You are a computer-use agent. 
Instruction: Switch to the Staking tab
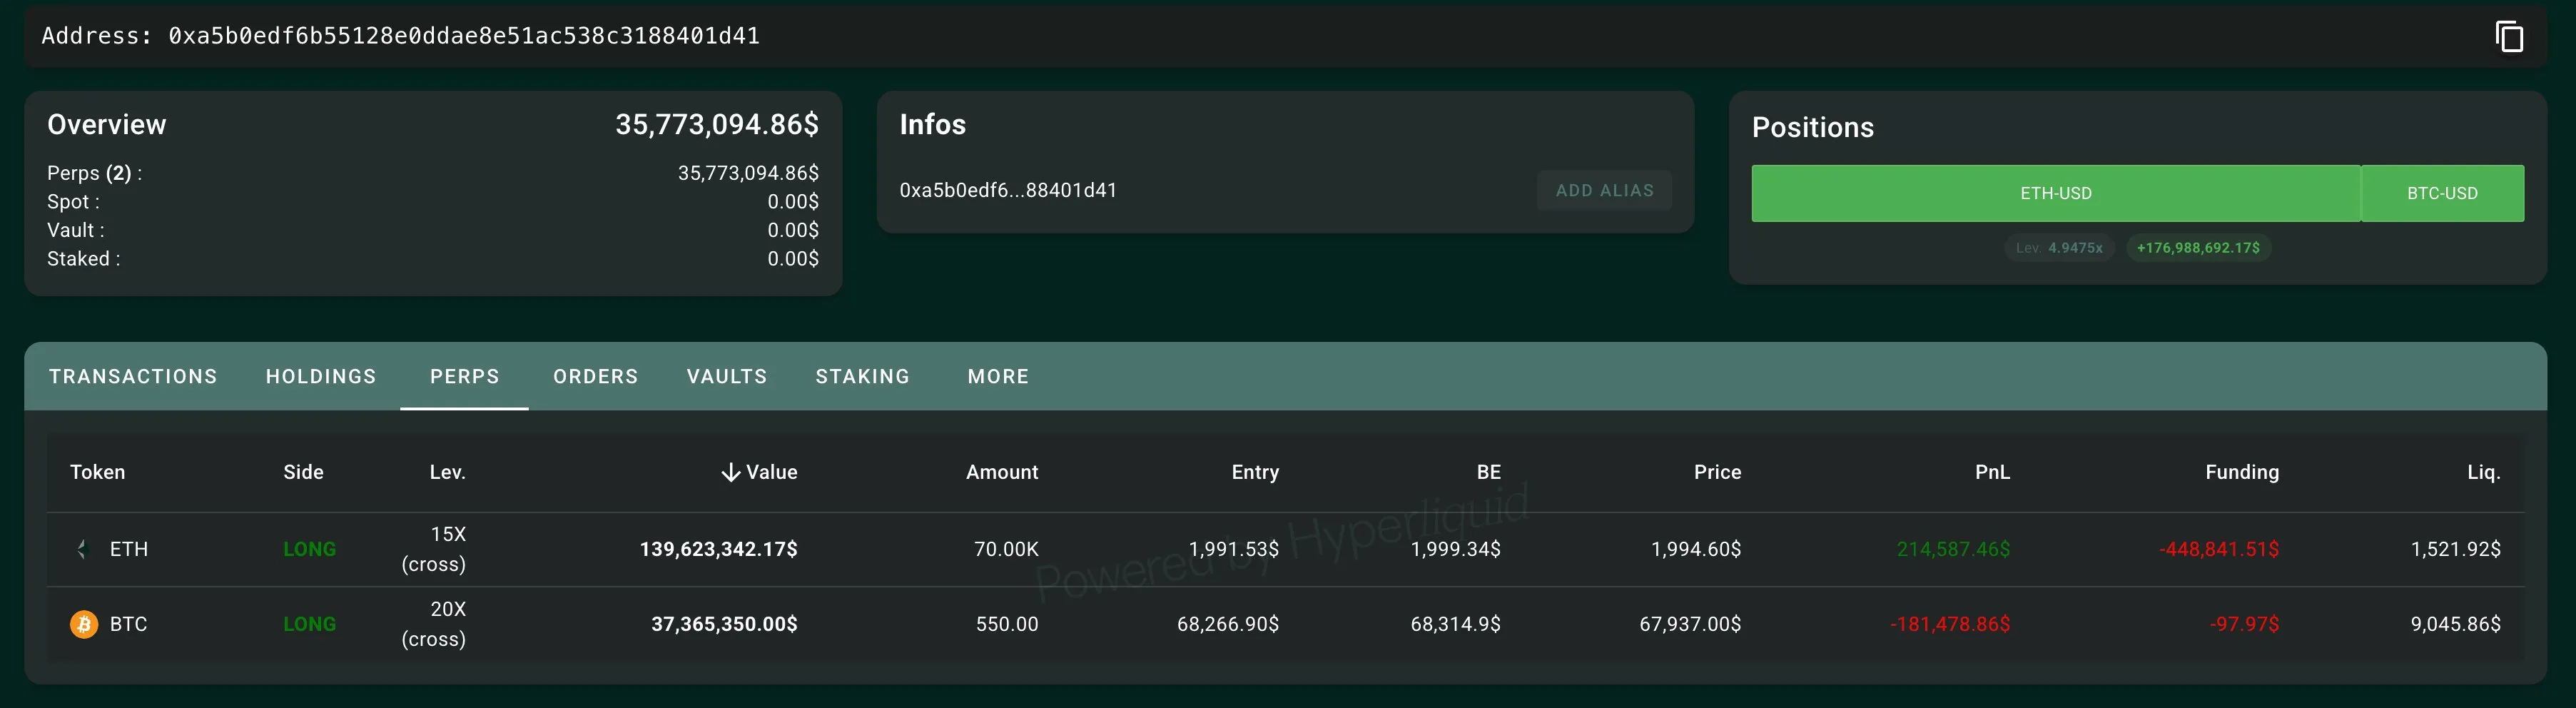862,377
